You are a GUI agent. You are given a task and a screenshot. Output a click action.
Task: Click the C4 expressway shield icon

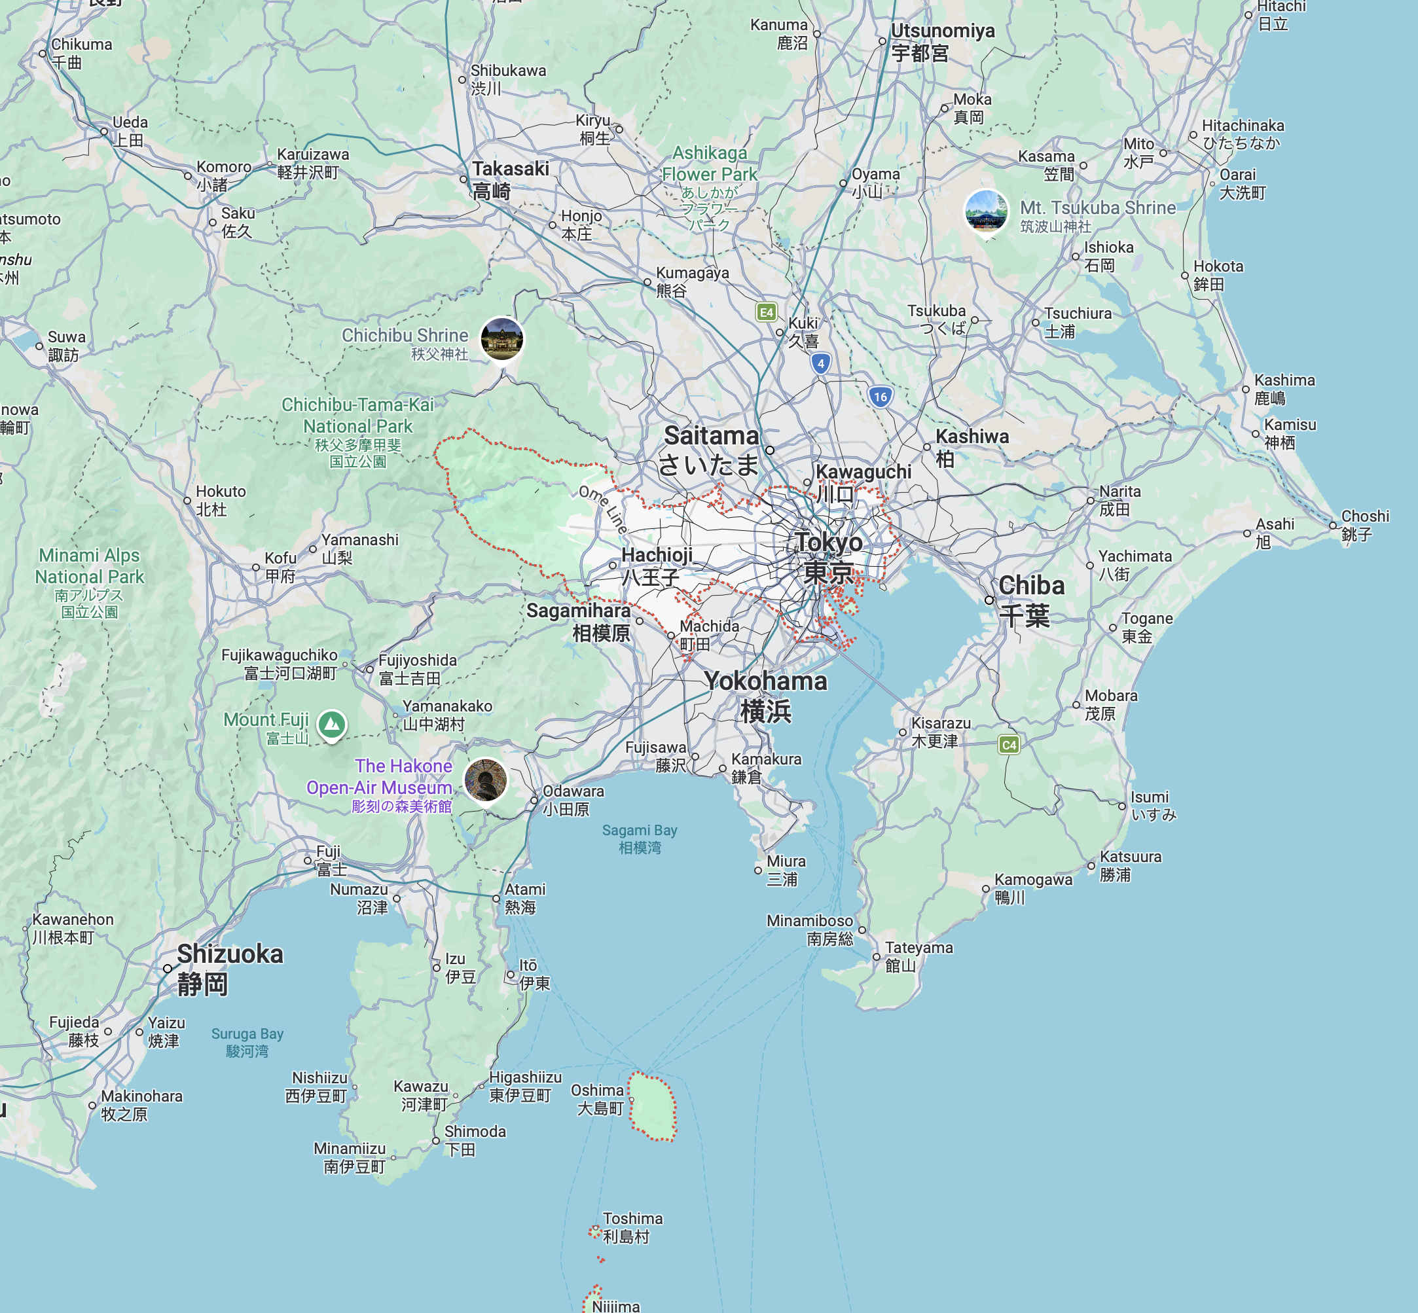[x=1009, y=745]
